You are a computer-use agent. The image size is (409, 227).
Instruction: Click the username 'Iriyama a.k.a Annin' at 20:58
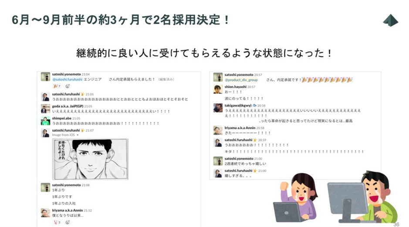pyautogui.click(x=240, y=128)
